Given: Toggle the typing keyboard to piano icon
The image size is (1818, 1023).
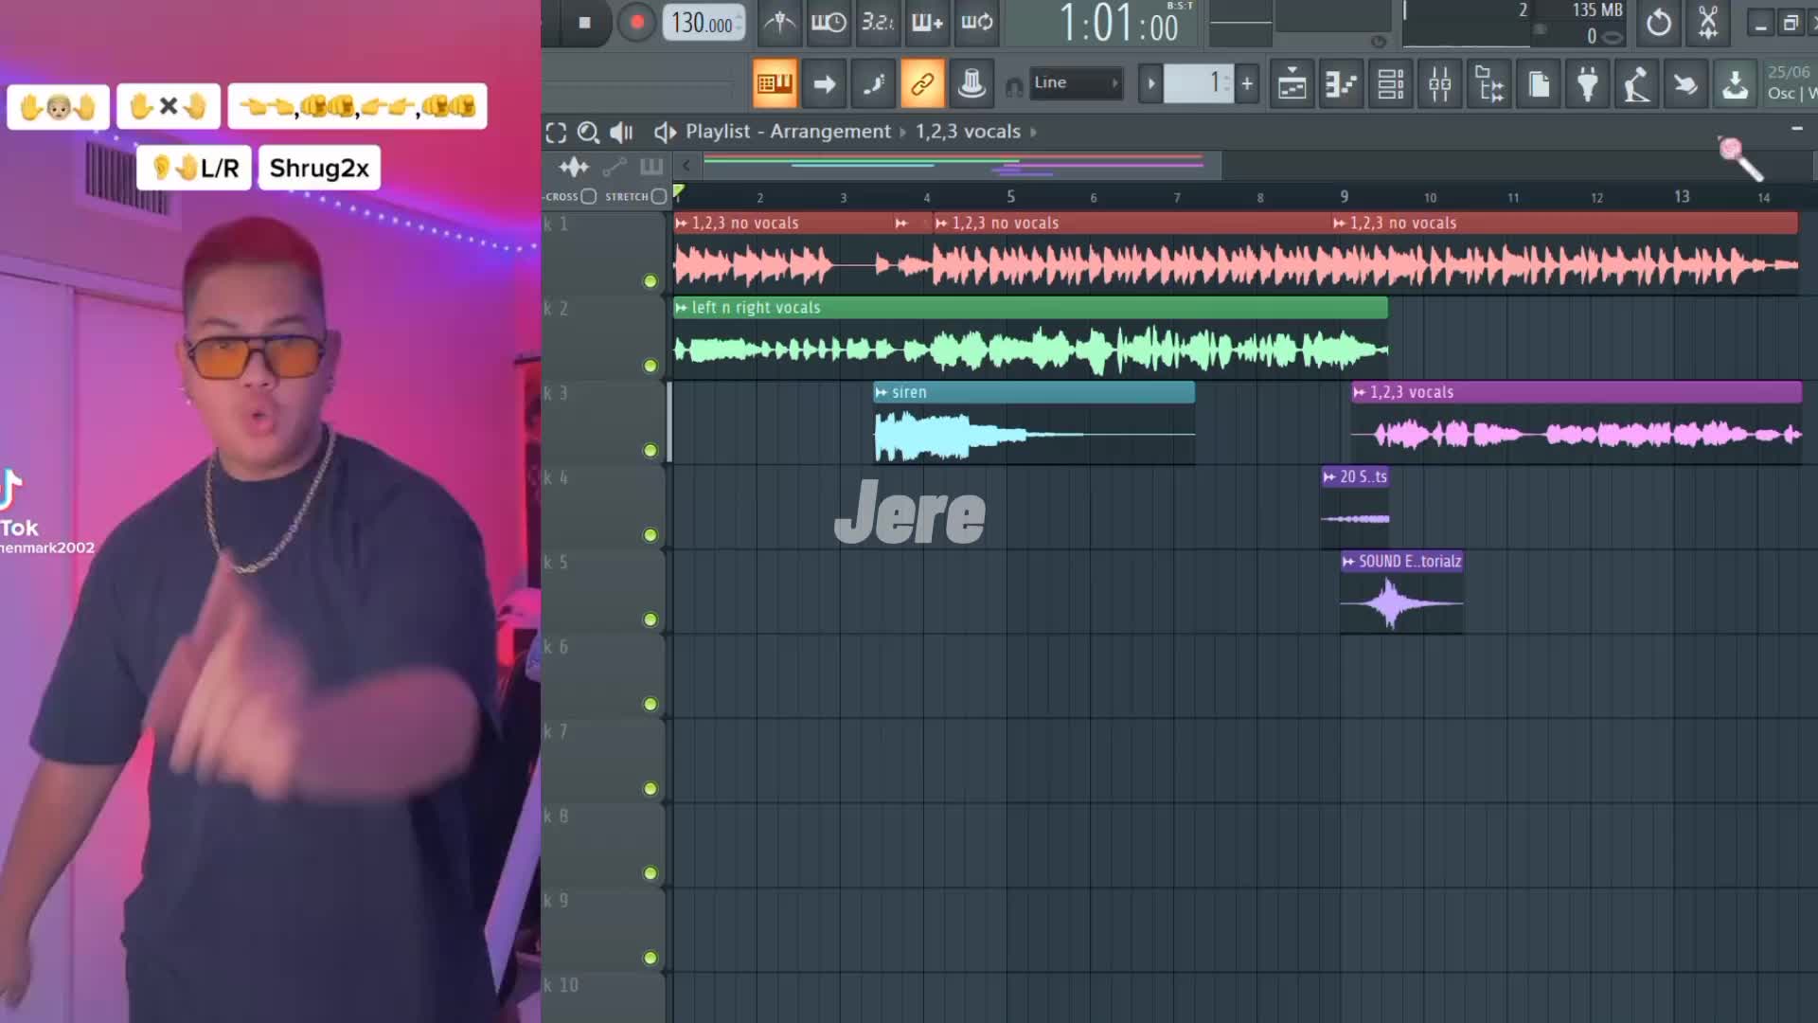Looking at the screenshot, I should click(775, 84).
